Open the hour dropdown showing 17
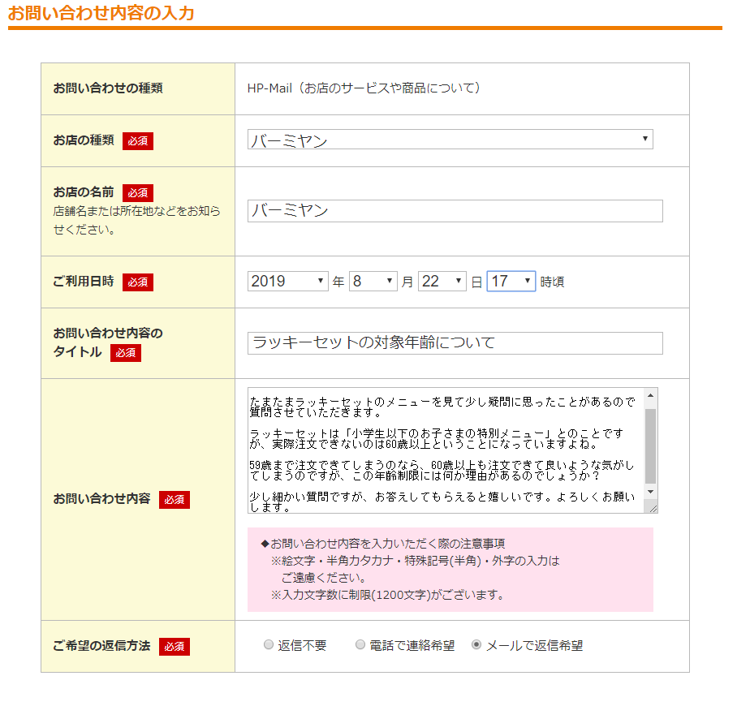750x706 pixels. click(511, 282)
